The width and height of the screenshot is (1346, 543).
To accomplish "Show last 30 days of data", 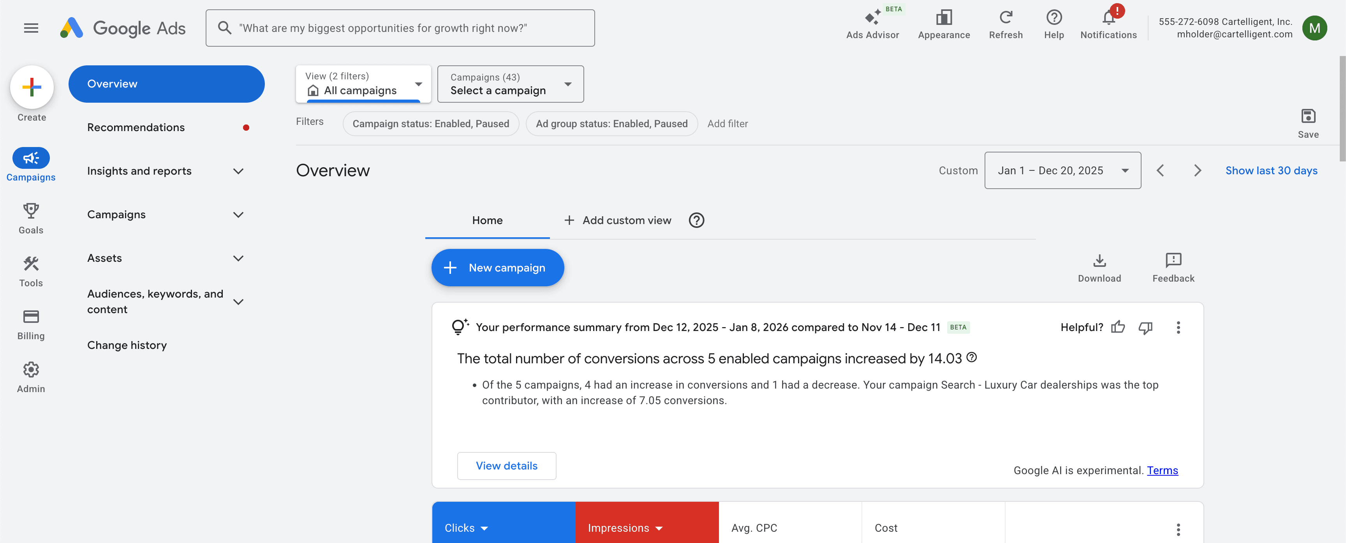I will click(1272, 170).
